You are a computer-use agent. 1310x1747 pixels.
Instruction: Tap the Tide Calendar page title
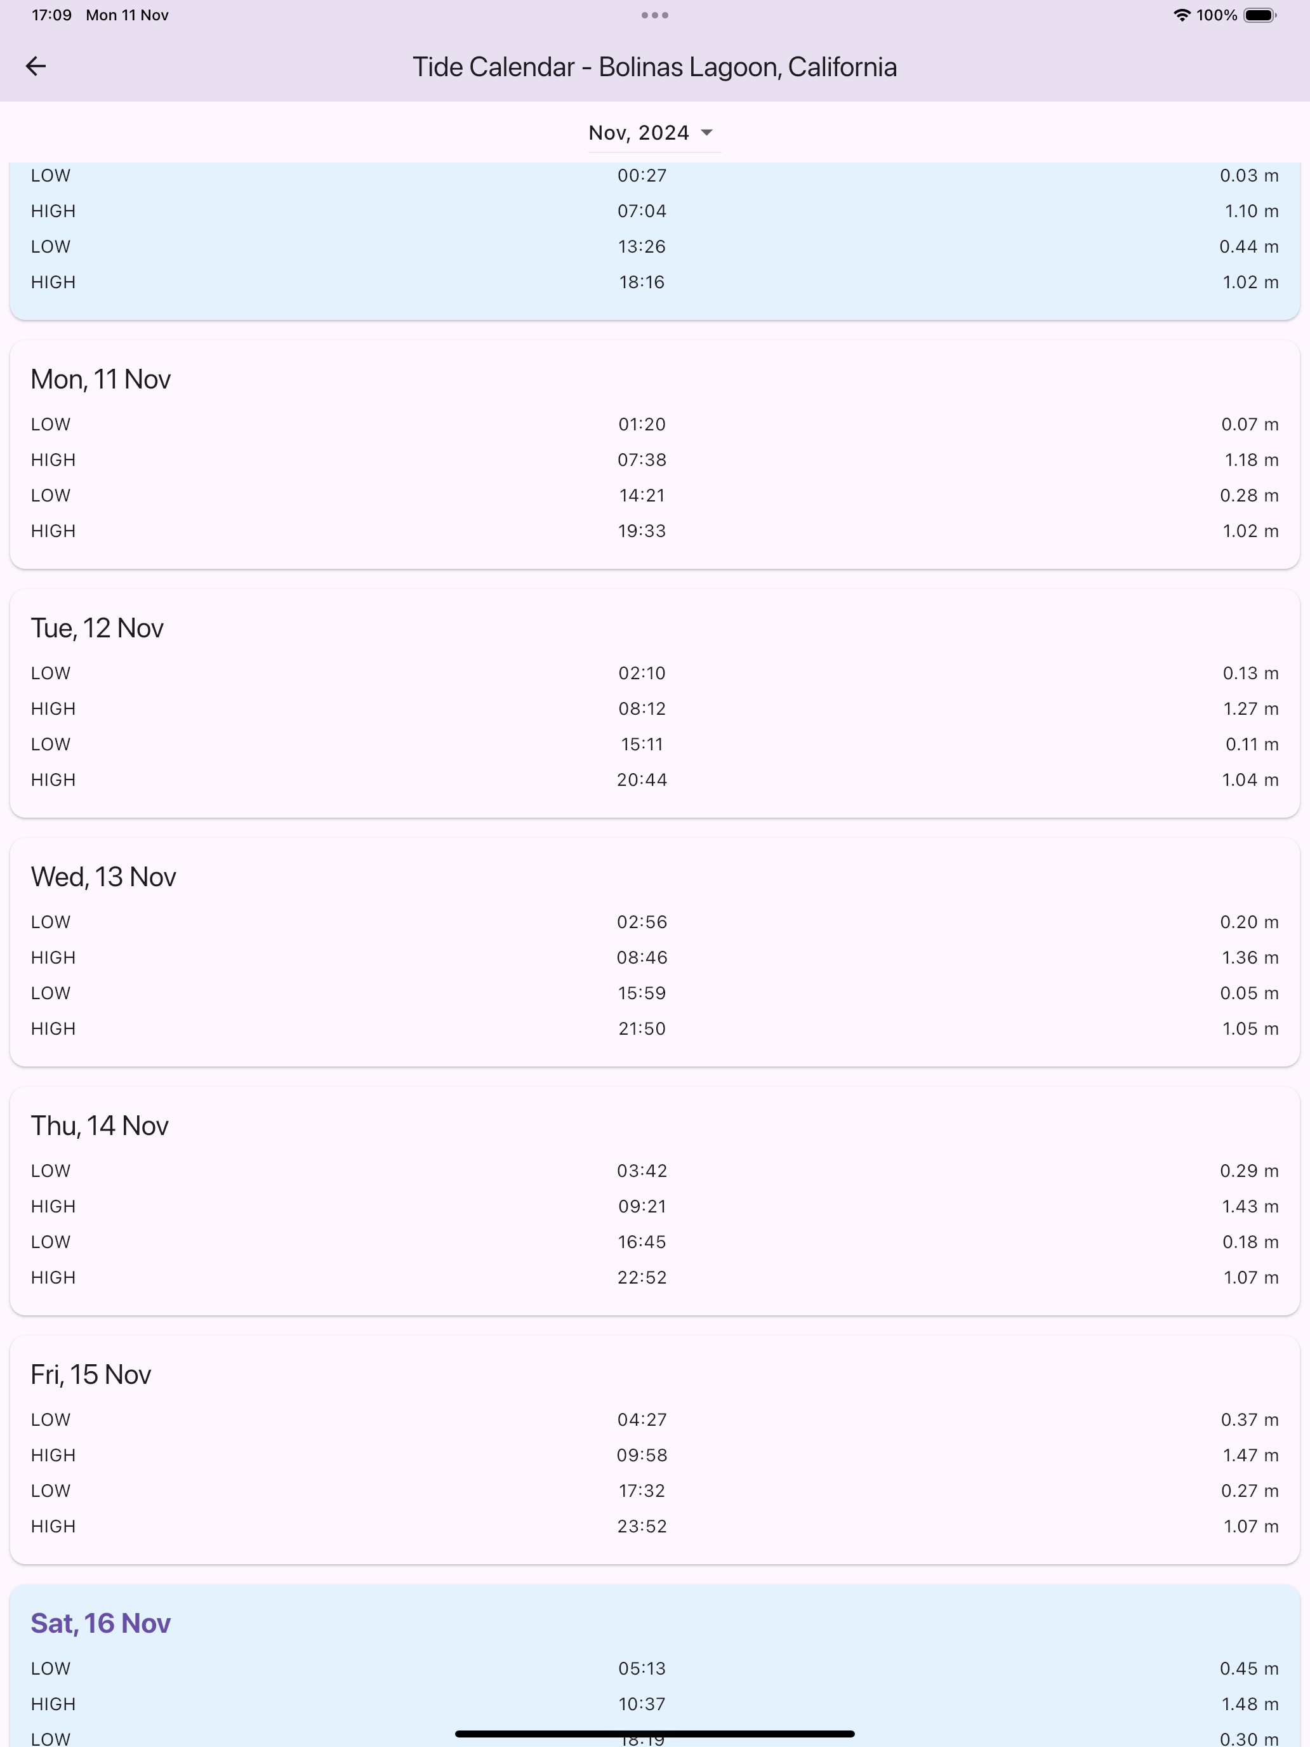point(654,67)
